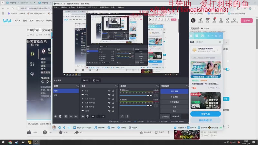Show the first hidden source in list

pyautogui.click(x=109, y=91)
